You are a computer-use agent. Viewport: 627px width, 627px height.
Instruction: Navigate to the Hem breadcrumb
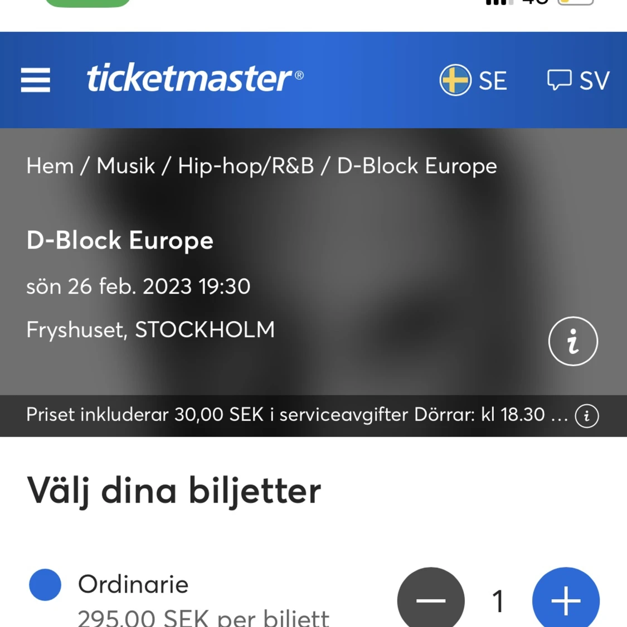(50, 166)
